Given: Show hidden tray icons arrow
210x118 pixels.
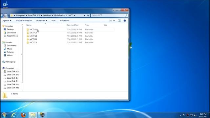Looking at the screenshot, I should [180, 115].
